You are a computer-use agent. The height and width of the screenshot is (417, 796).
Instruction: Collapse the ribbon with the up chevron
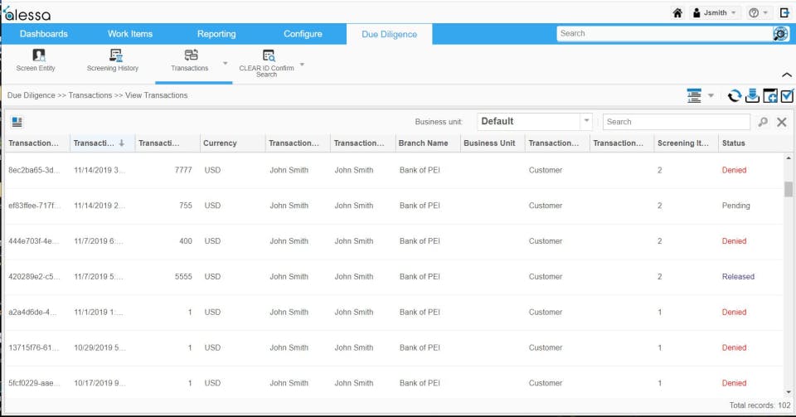[786, 75]
